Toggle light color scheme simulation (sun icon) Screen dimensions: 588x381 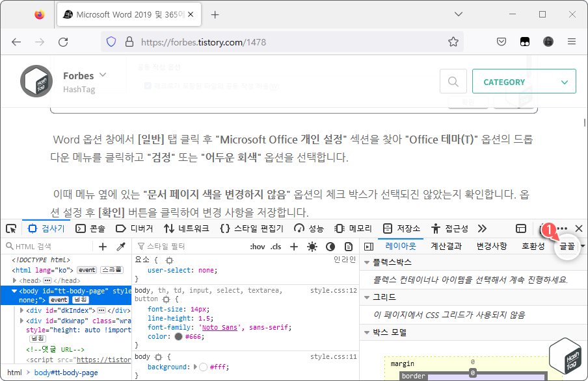[x=312, y=247]
